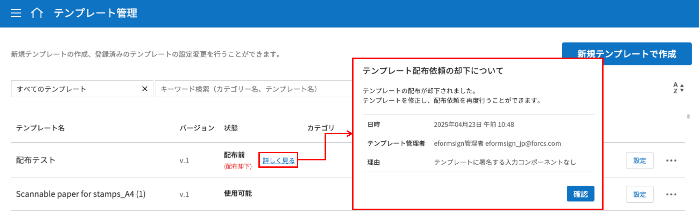
Task: Click the 状態 column header
Action: (231, 128)
